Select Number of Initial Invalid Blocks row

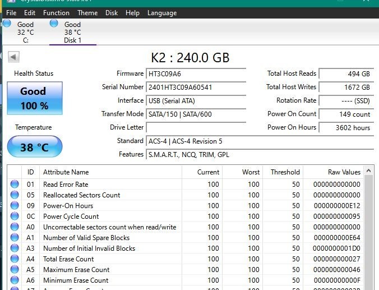[x=185, y=248]
